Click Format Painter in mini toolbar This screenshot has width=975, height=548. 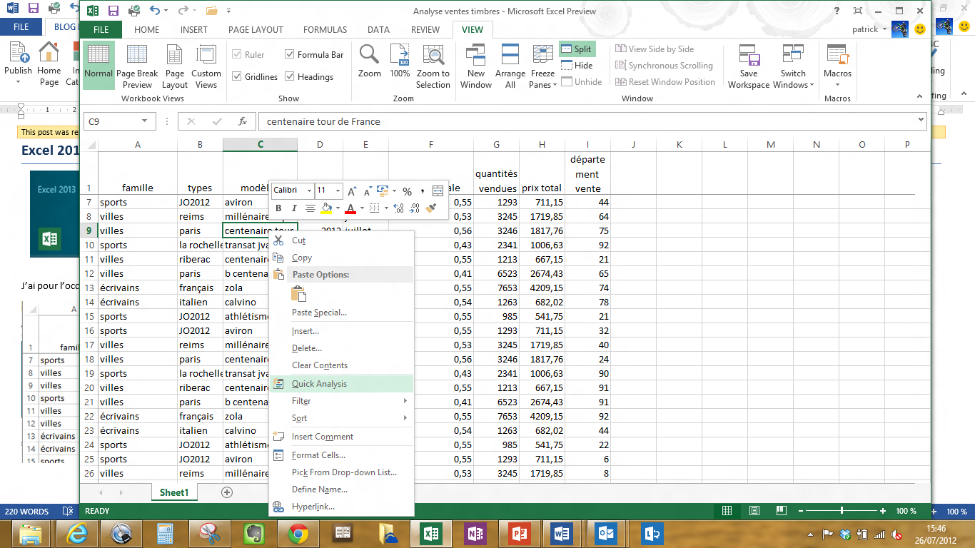[x=430, y=208]
